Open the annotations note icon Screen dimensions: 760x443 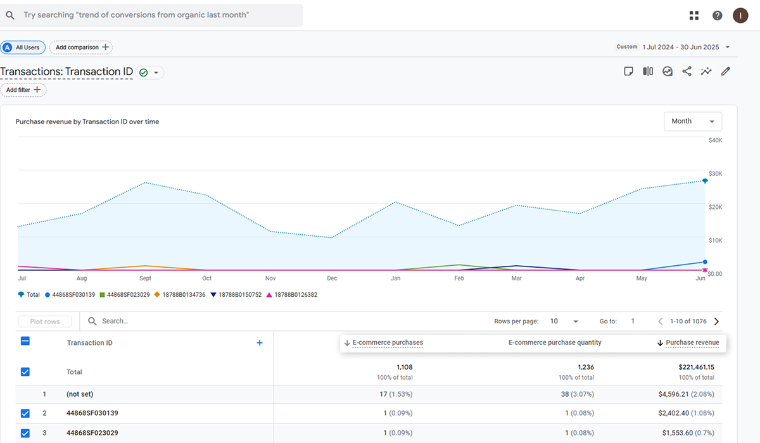[629, 72]
